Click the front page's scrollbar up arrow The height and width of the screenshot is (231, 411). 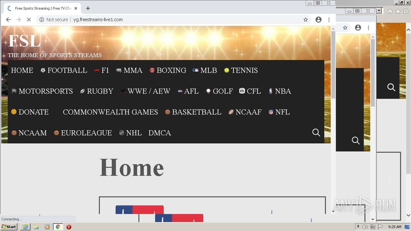[x=333, y=28]
